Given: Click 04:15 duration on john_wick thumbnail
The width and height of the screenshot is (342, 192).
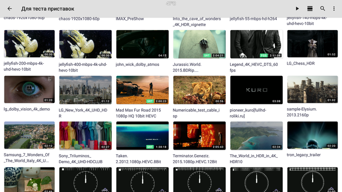Looking at the screenshot, I should click(x=163, y=56).
